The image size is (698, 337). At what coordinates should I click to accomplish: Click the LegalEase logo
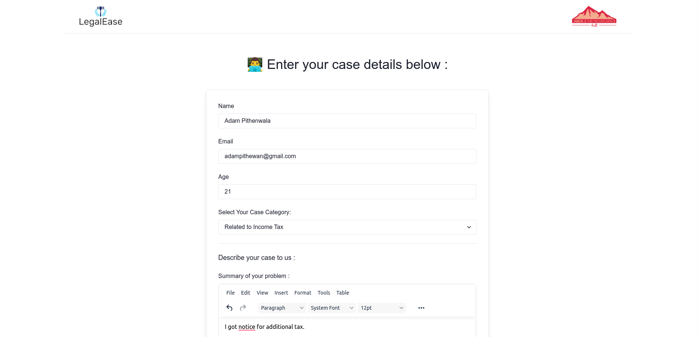[x=100, y=17]
